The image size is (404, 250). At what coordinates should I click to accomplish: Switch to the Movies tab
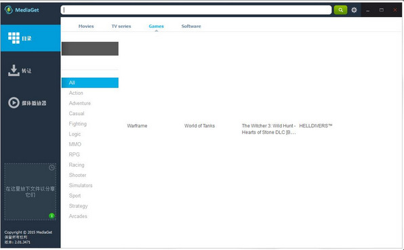tap(86, 26)
